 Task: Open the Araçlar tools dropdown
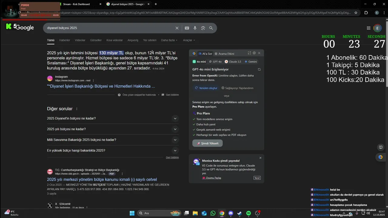[x=189, y=40]
